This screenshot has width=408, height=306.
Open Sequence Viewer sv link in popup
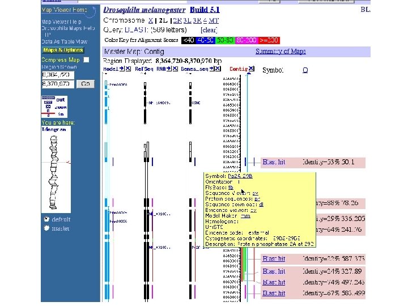tap(255, 193)
